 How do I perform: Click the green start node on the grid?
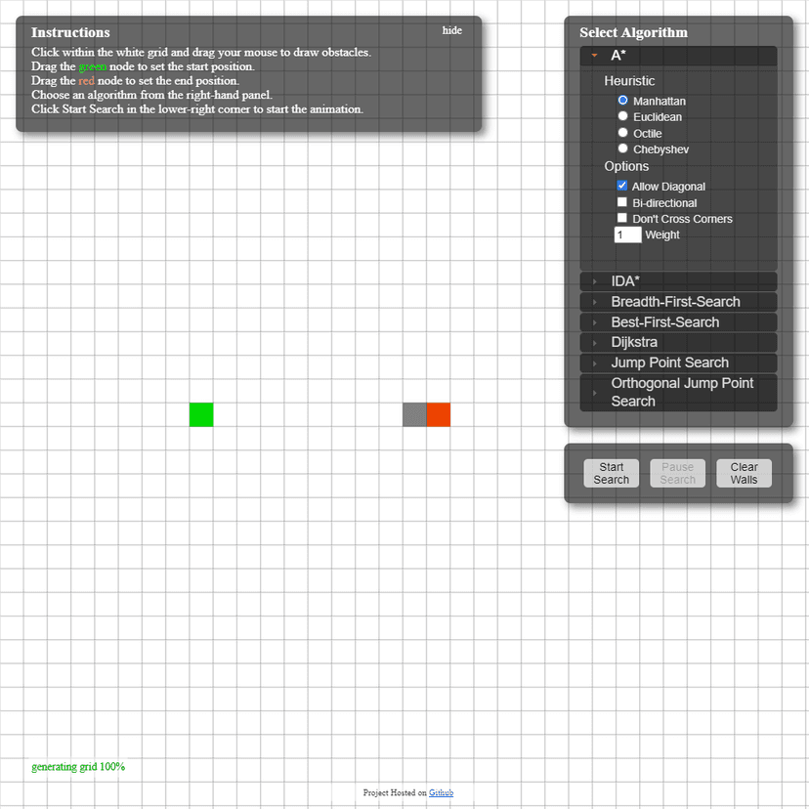click(201, 414)
